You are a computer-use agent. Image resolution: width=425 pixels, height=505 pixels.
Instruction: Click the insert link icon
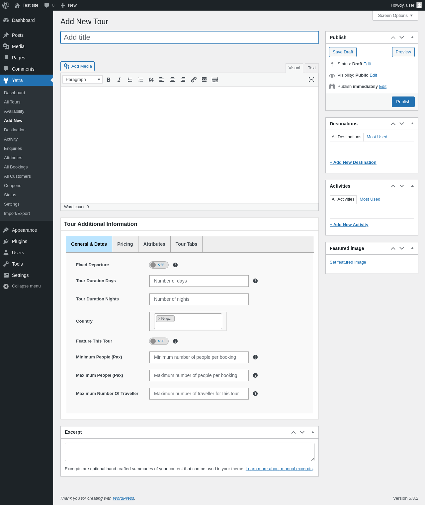tap(194, 80)
